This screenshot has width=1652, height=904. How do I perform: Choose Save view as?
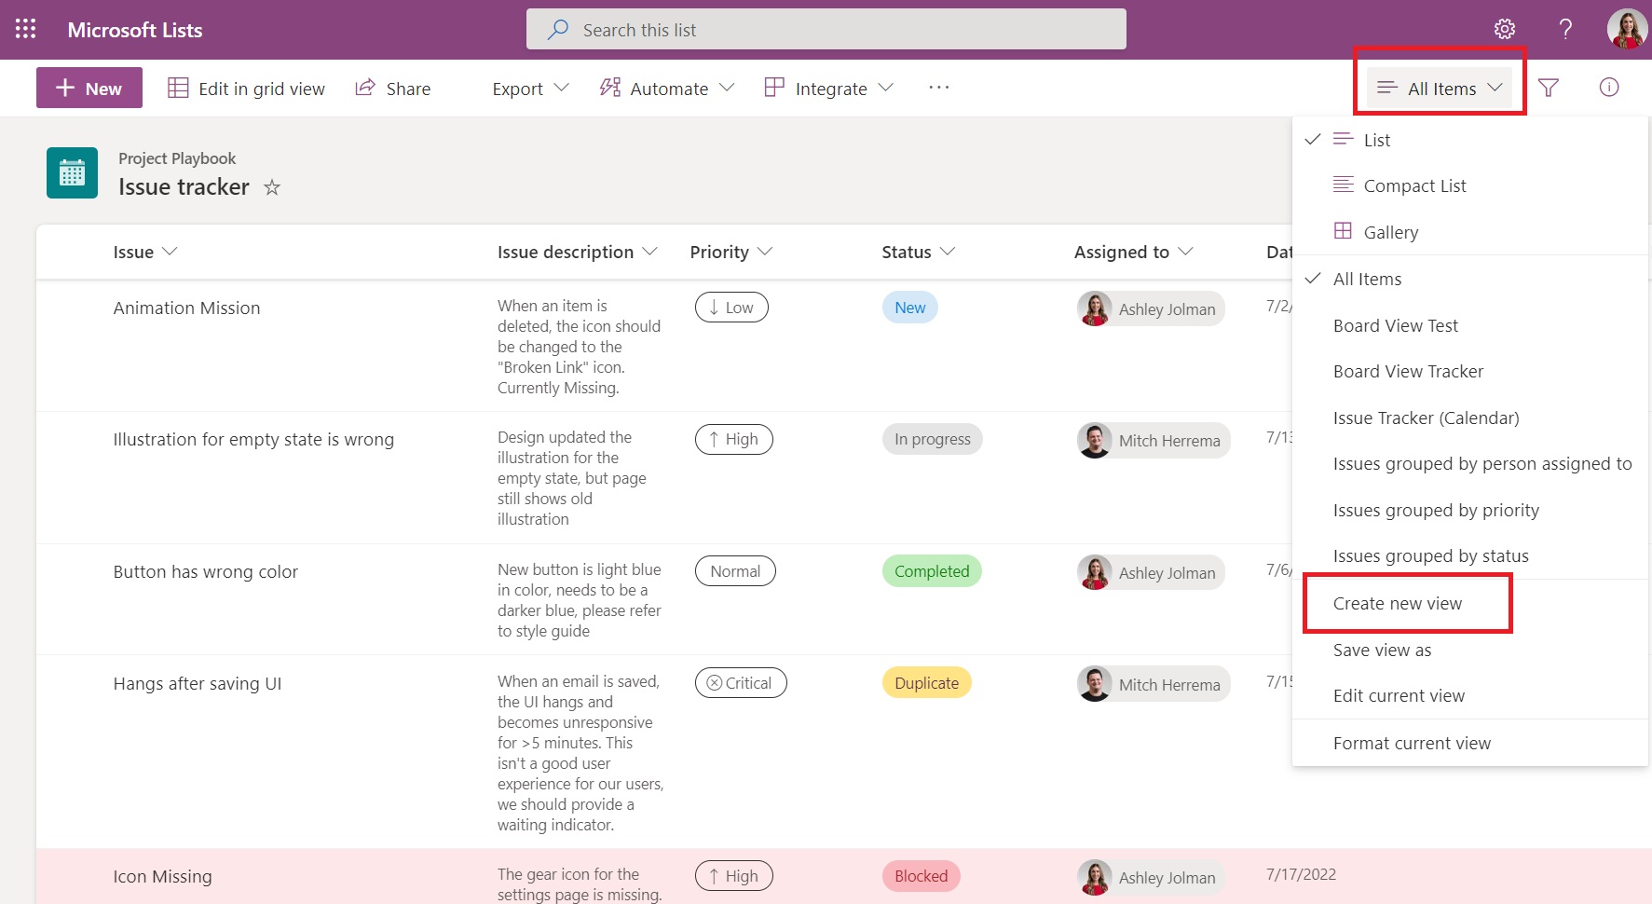coord(1470,650)
